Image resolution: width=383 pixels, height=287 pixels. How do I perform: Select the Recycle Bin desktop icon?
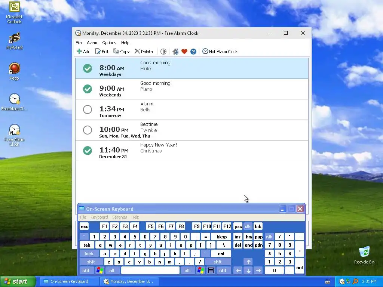(x=364, y=255)
